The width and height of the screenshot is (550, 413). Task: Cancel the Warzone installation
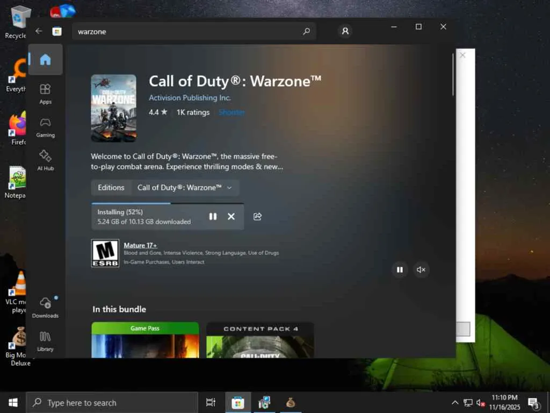click(x=231, y=217)
